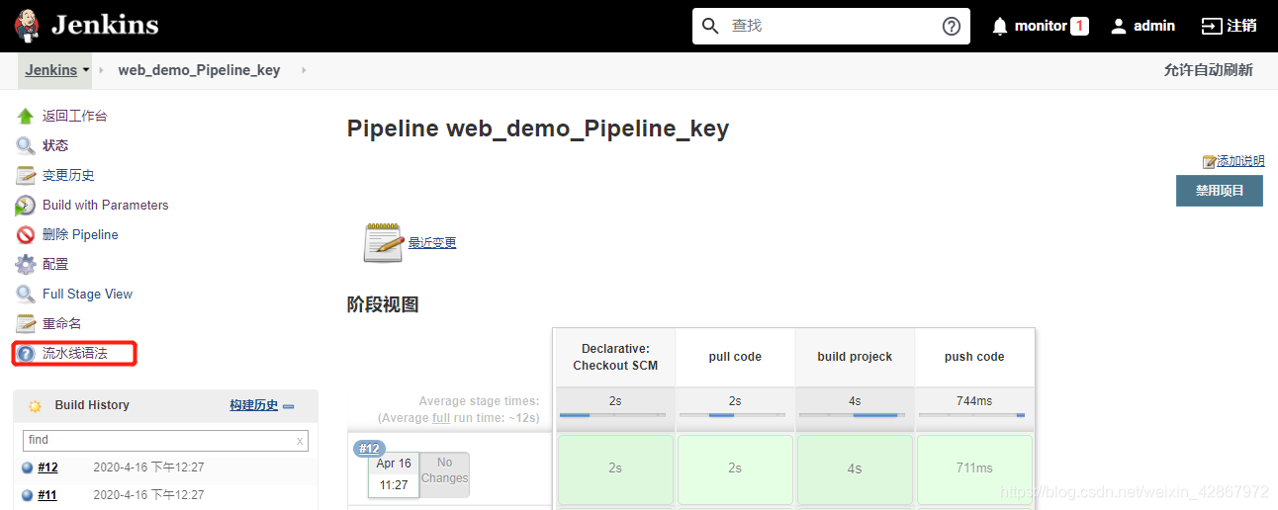The image size is (1278, 510).
Task: Open the 状态 sidebar item
Action: click(55, 145)
